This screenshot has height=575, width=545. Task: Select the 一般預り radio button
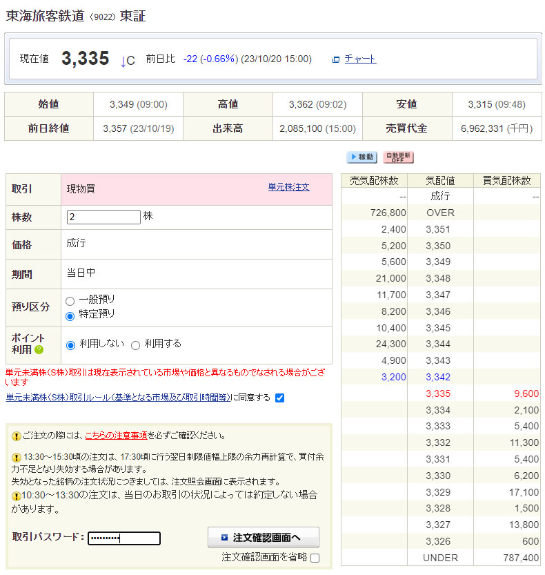tap(70, 301)
